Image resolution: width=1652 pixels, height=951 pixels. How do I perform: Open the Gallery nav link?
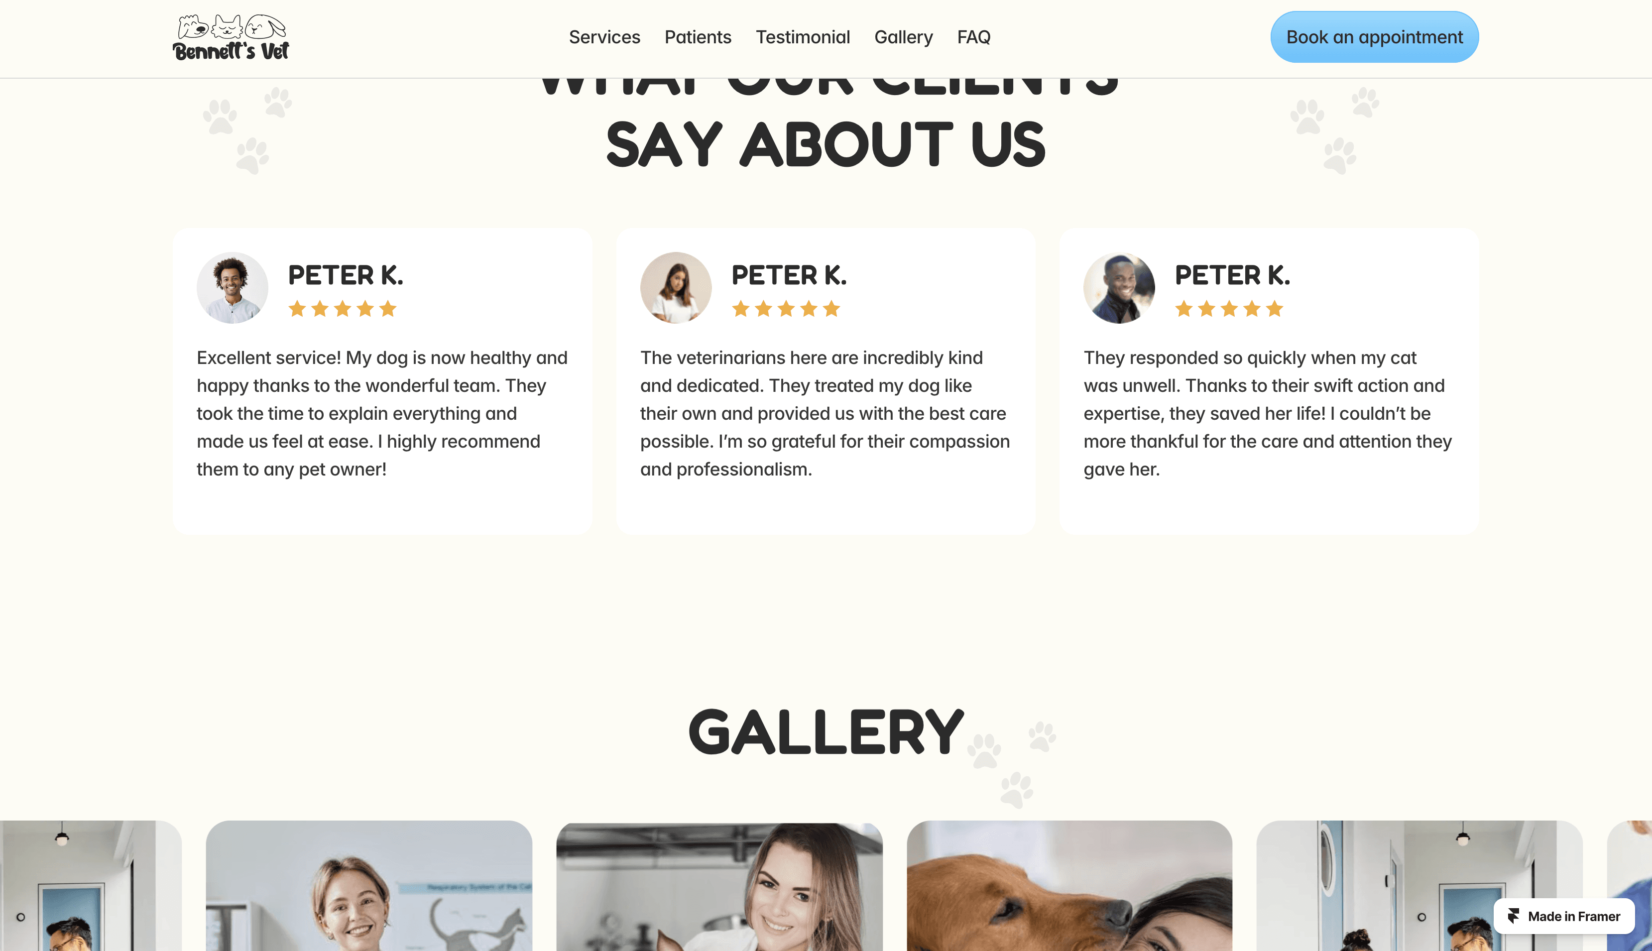pos(903,37)
